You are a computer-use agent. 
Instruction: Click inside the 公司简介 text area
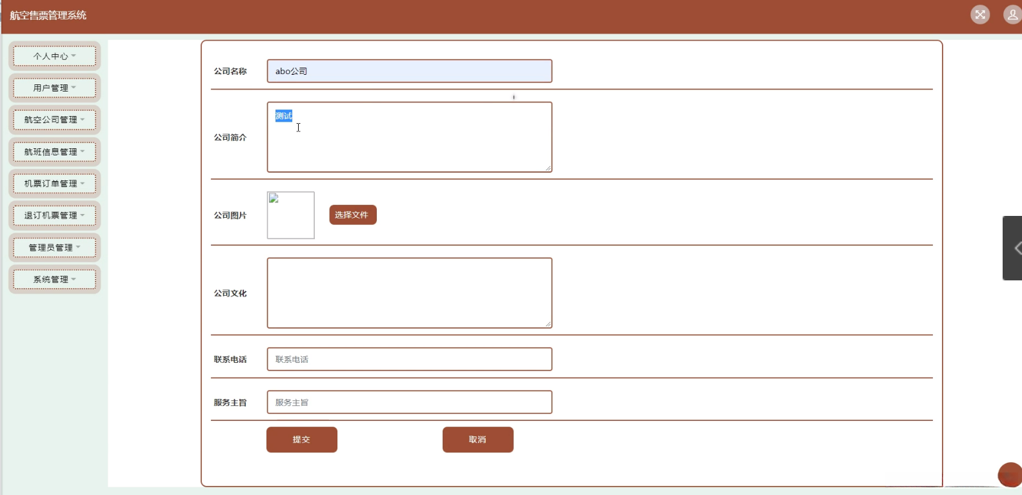pyautogui.click(x=410, y=137)
